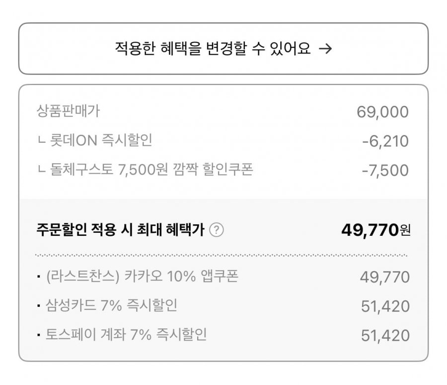Click the 69,000 price amount
This screenshot has width=447, height=385.
[382, 112]
